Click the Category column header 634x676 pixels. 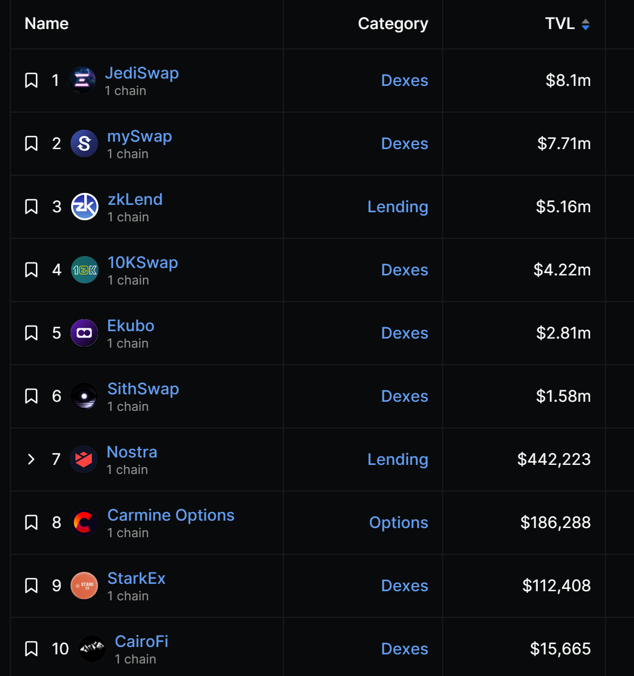[x=393, y=23]
